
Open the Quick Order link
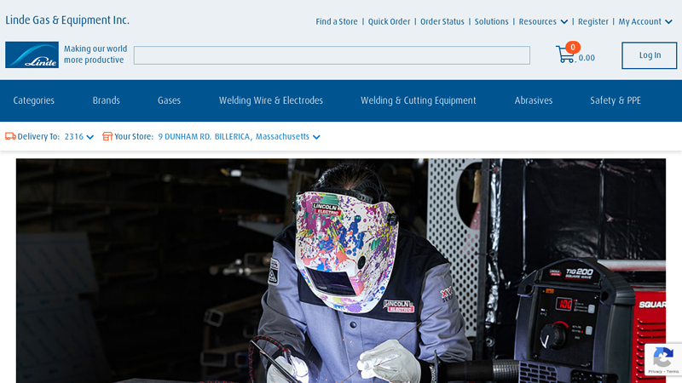(389, 22)
